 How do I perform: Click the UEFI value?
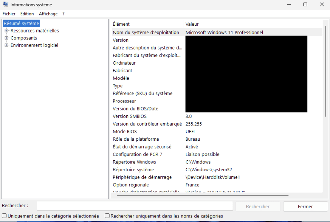[190, 132]
